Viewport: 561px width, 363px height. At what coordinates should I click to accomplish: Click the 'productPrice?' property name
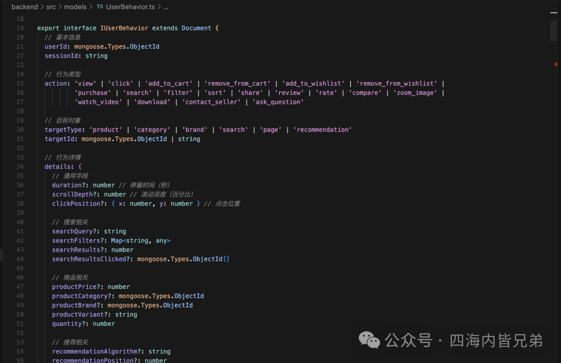tap(76, 287)
